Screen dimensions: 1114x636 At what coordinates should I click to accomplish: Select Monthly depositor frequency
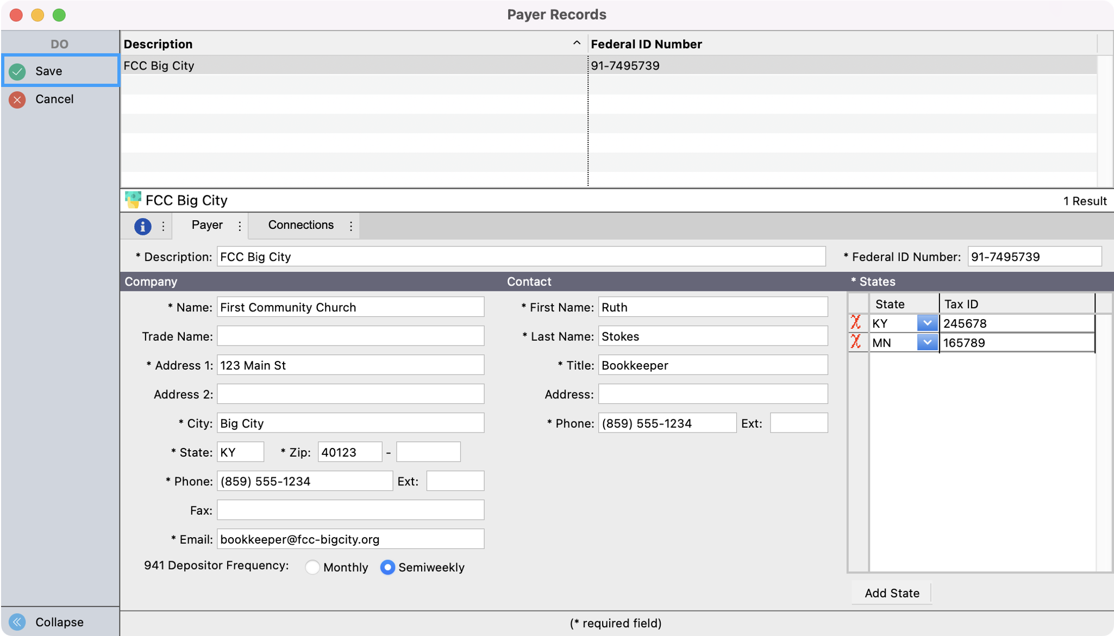pyautogui.click(x=312, y=568)
